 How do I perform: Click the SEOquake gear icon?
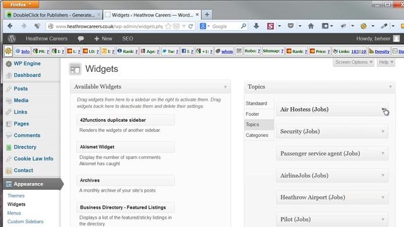pyautogui.click(x=8, y=50)
